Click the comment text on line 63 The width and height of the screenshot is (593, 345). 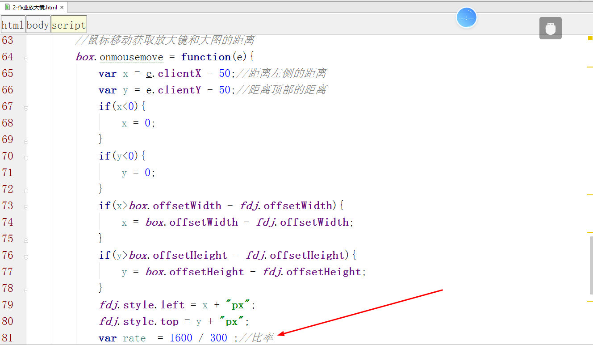[165, 40]
